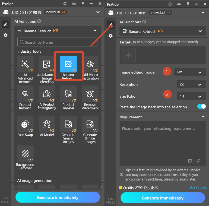
Task: Click add target image plus box
Action: [x=128, y=55]
